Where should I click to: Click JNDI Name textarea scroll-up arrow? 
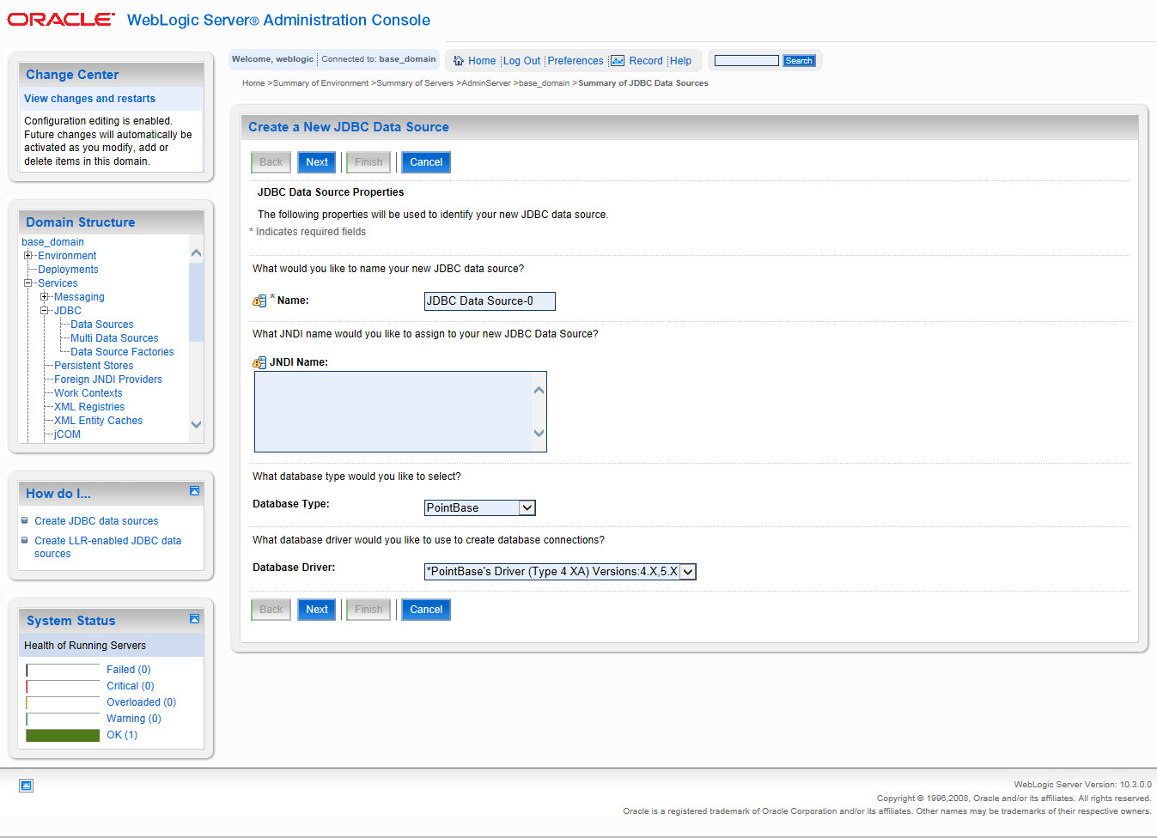coord(539,390)
